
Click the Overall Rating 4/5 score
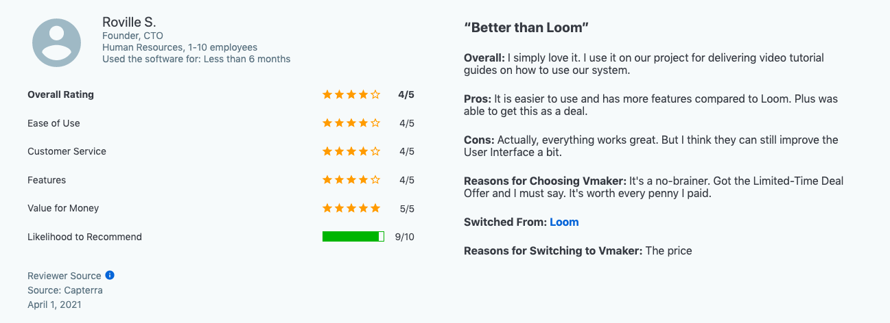click(406, 95)
